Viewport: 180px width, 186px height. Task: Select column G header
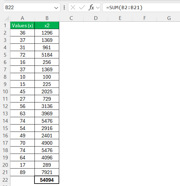[x=169, y=18]
